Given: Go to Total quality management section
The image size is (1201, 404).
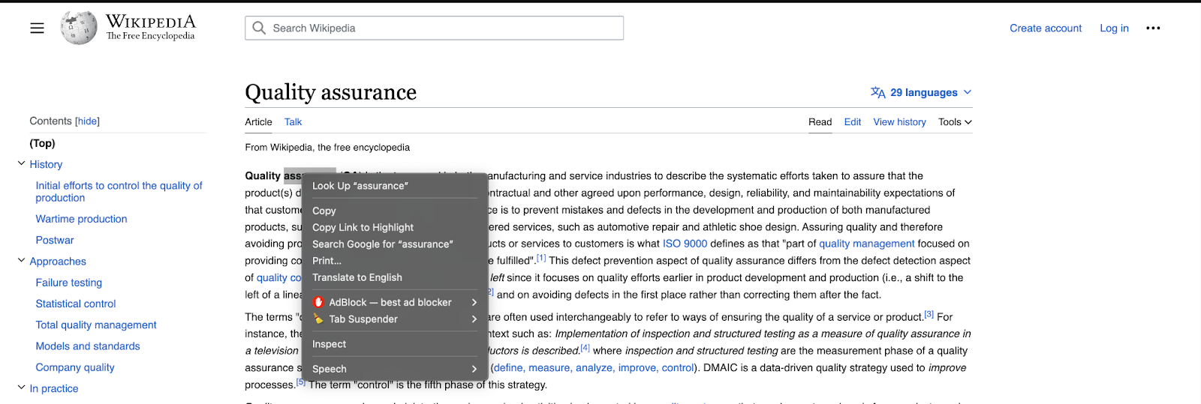Looking at the screenshot, I should [x=96, y=325].
